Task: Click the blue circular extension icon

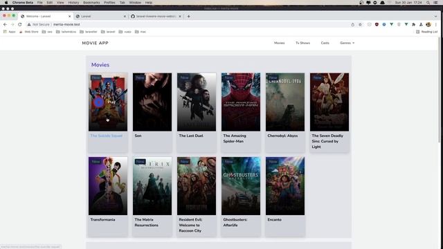Action: 384,25
